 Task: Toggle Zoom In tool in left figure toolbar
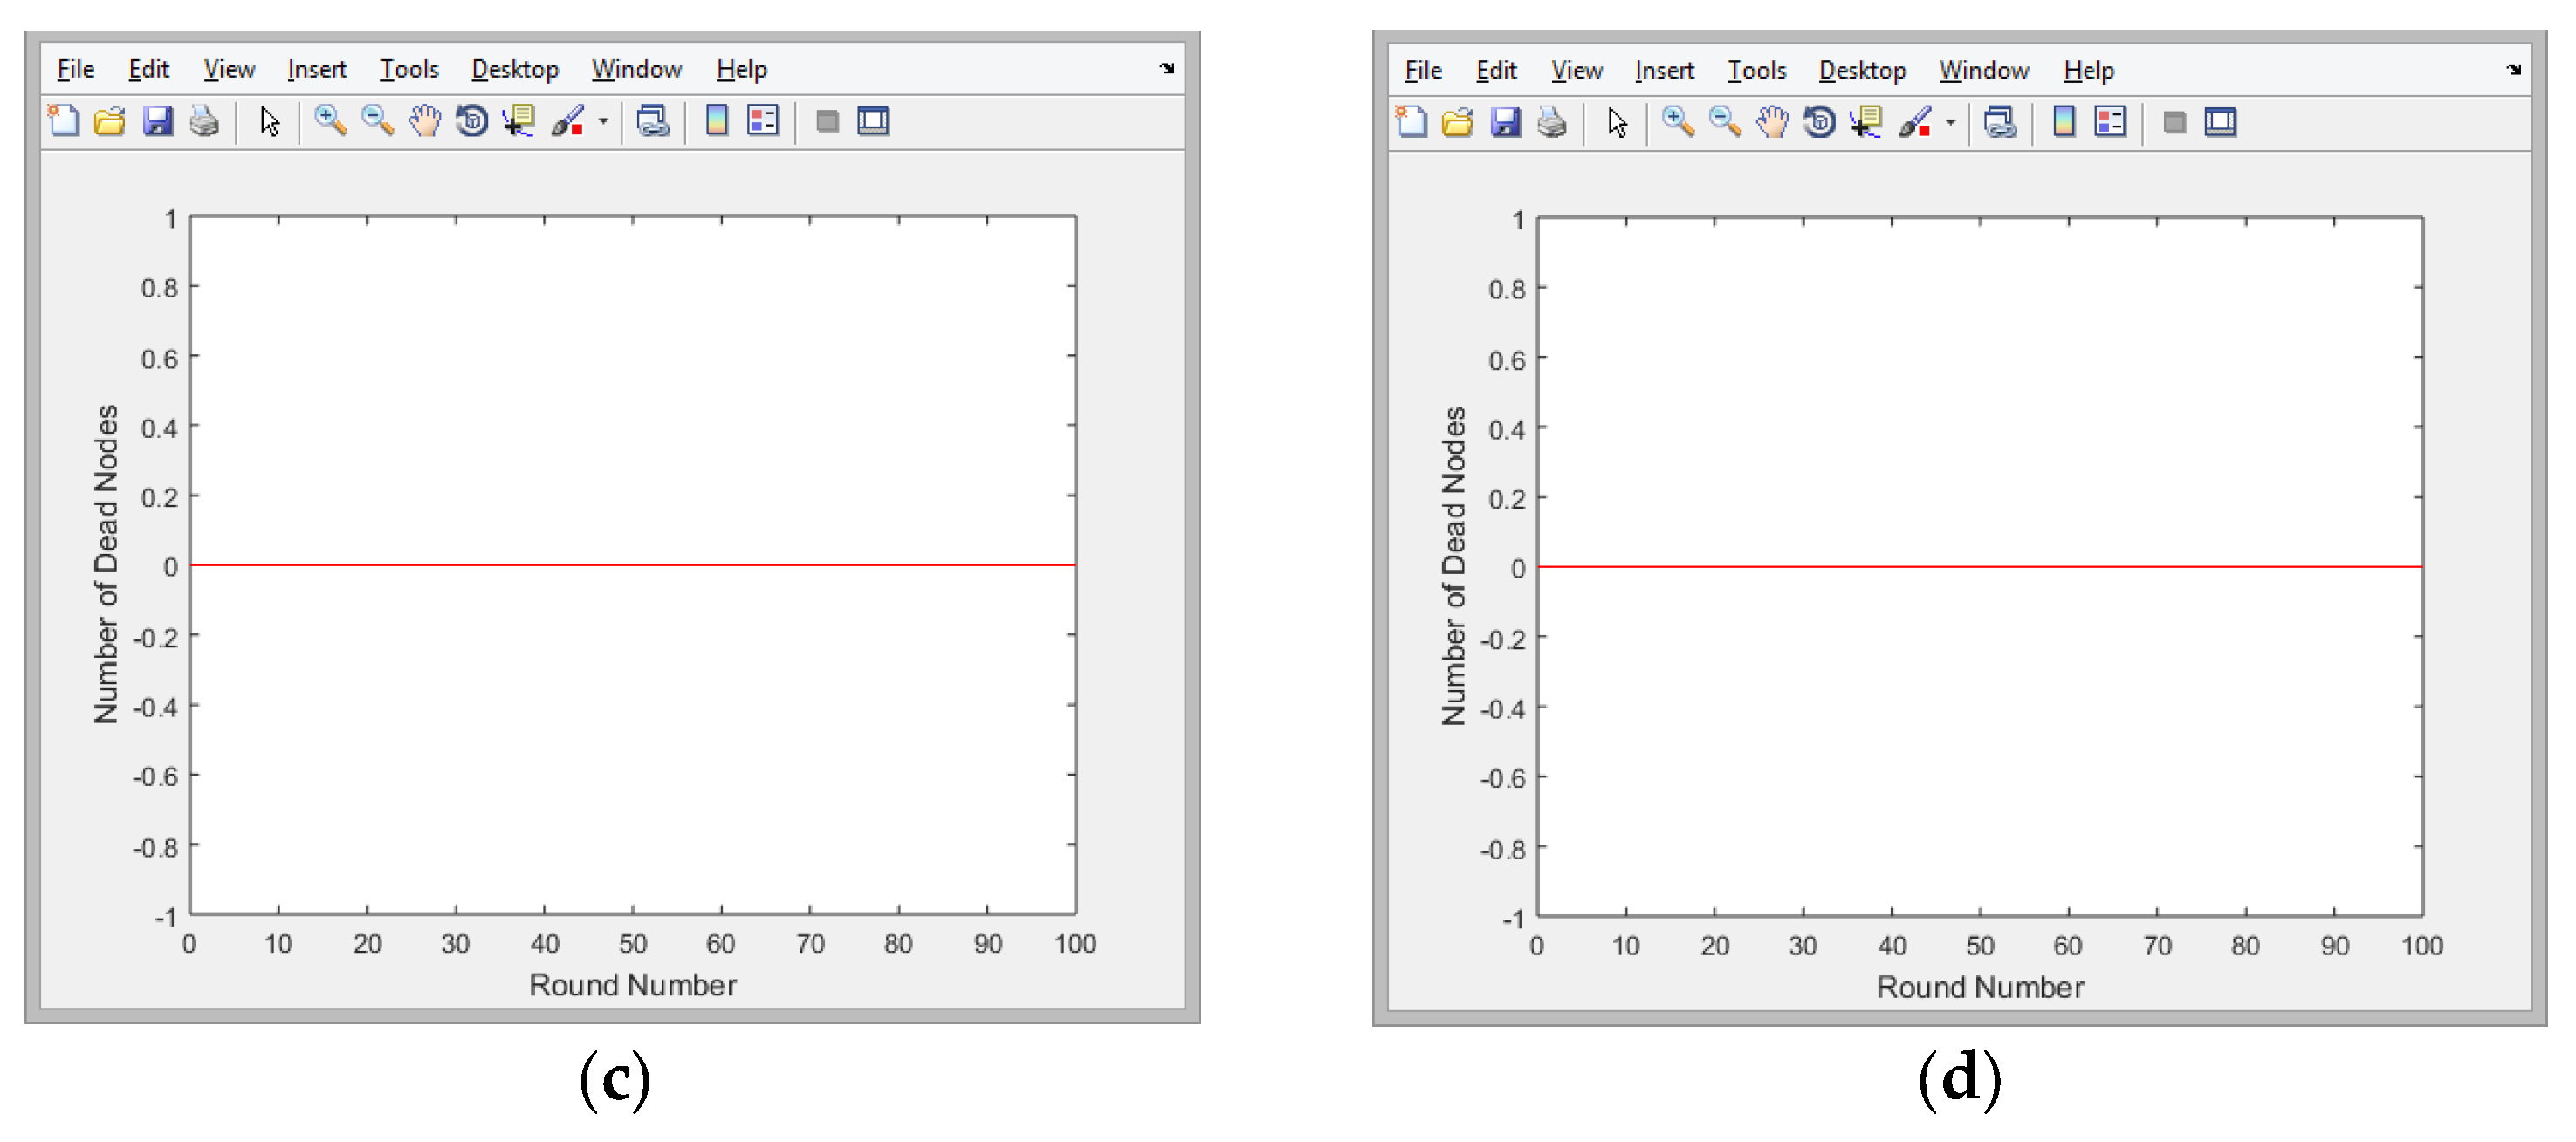coord(329,121)
